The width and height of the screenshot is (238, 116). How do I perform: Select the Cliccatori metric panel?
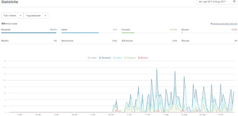tap(149, 31)
